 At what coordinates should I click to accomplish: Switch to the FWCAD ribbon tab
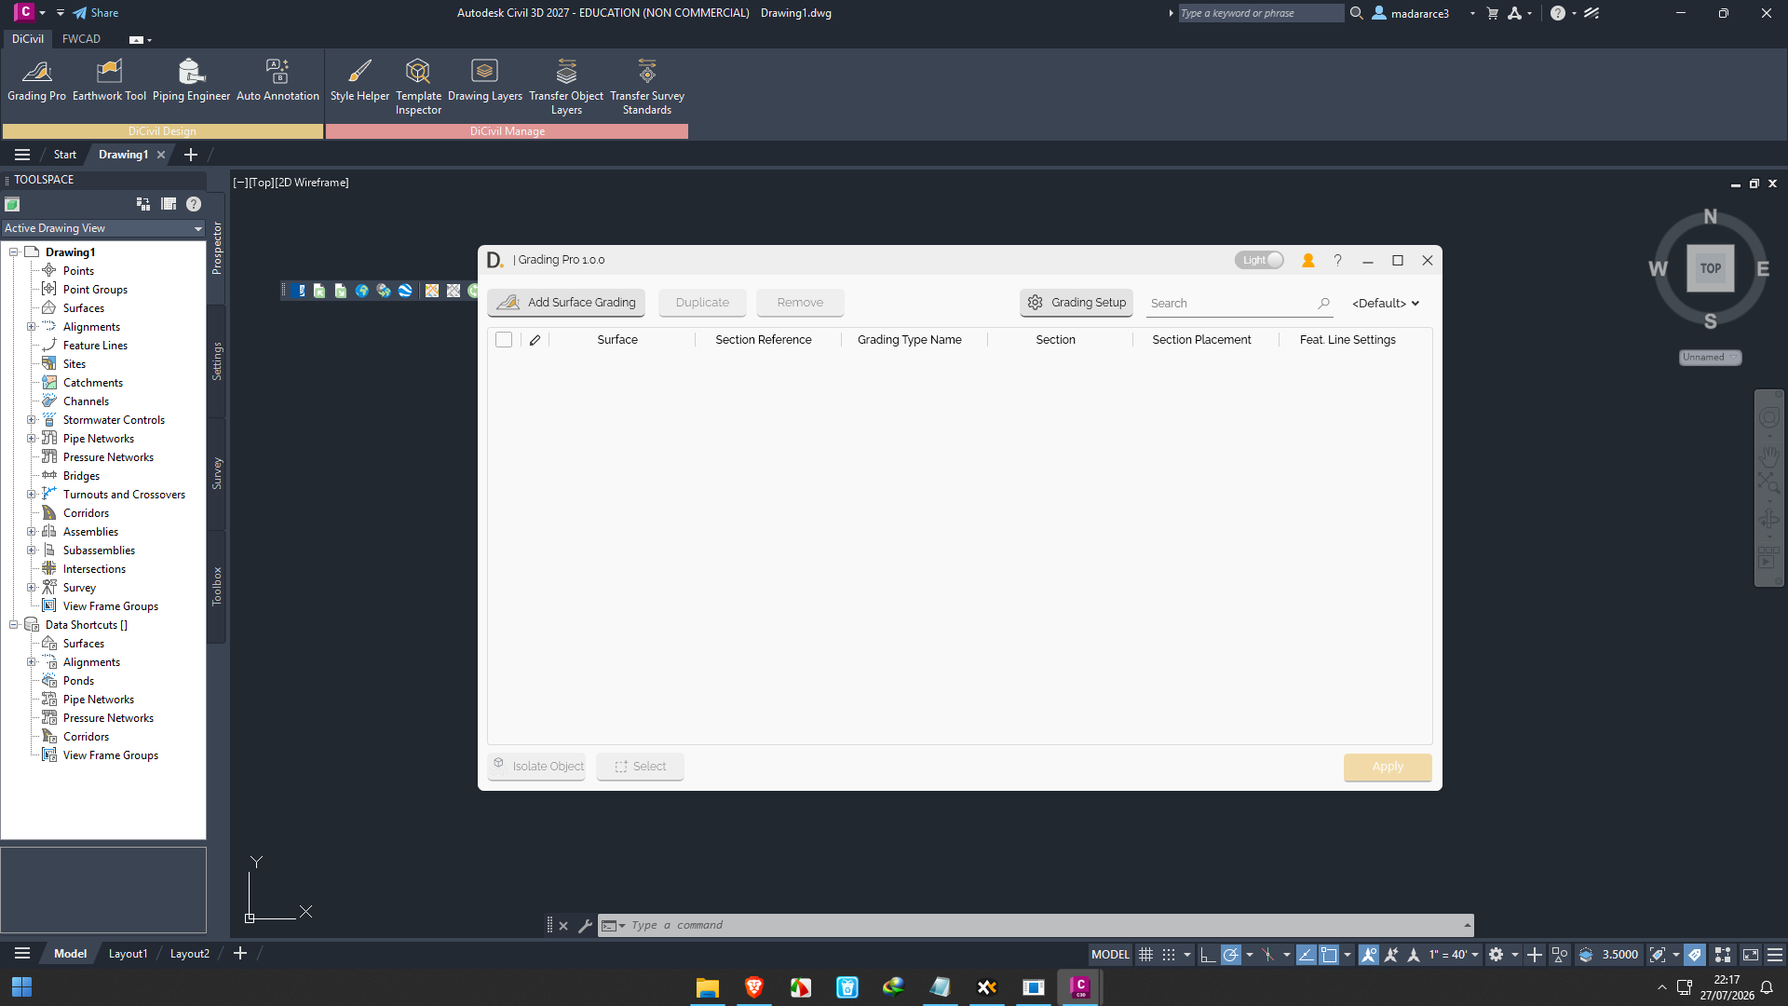(x=81, y=39)
